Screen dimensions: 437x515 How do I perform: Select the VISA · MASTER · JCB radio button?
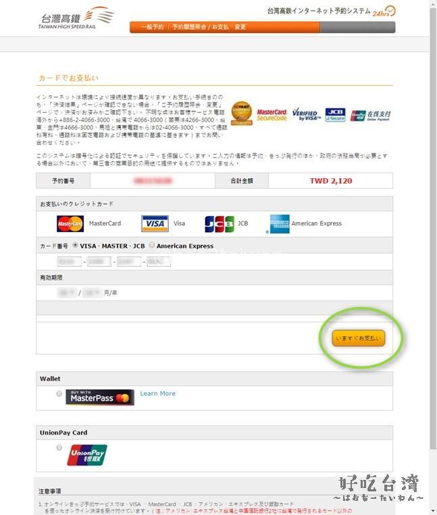click(x=75, y=245)
